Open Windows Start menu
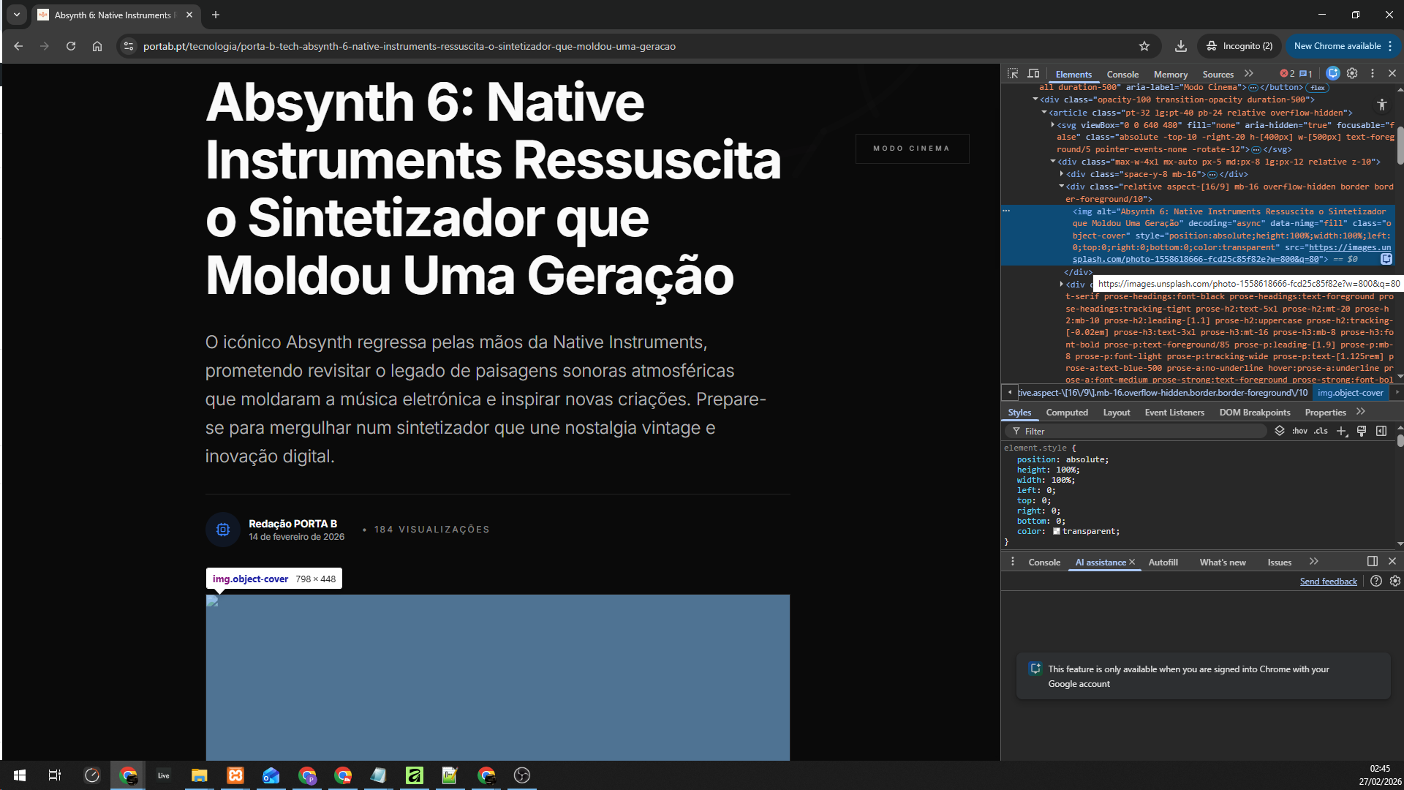The width and height of the screenshot is (1404, 790). coord(20,775)
